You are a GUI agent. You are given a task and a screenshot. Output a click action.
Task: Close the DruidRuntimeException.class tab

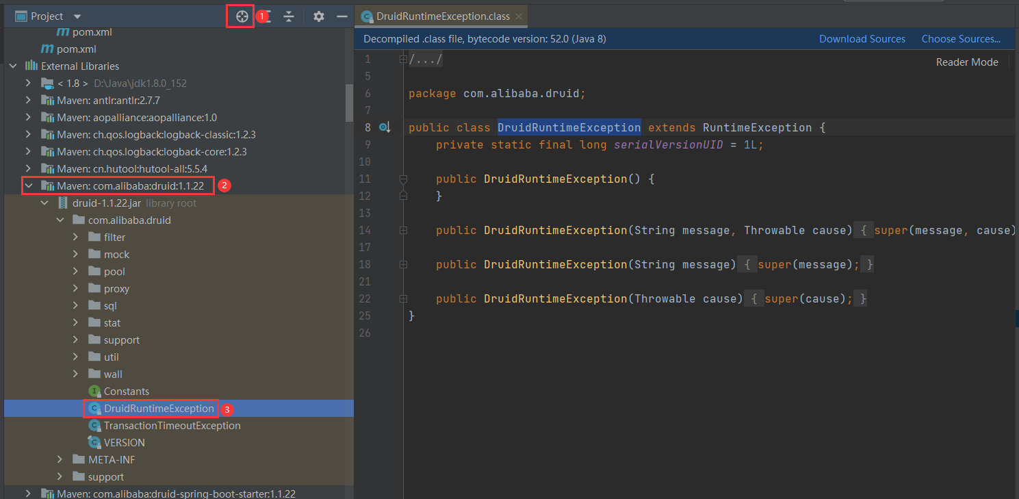pos(519,16)
